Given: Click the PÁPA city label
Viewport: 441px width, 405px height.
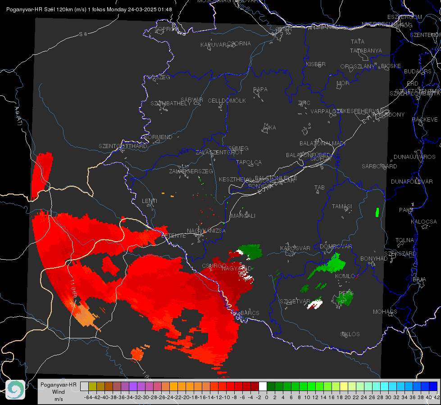Looking at the screenshot, I should (260, 90).
